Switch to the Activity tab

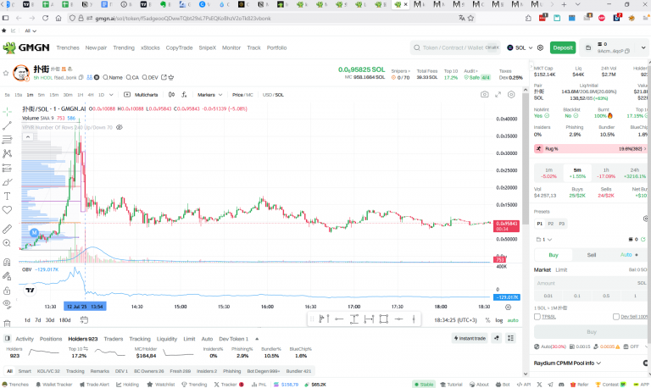(x=25, y=339)
